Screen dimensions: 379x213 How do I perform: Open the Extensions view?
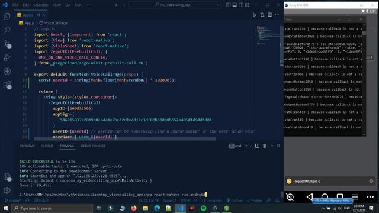[x=7, y=85]
